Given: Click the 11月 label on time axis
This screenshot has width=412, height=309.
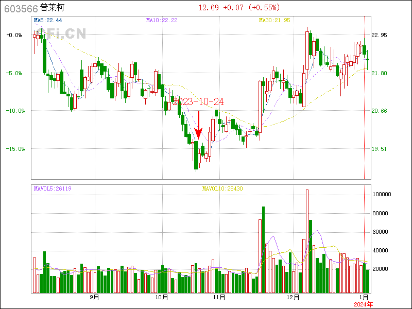Looking at the screenshot, I should (x=219, y=297).
